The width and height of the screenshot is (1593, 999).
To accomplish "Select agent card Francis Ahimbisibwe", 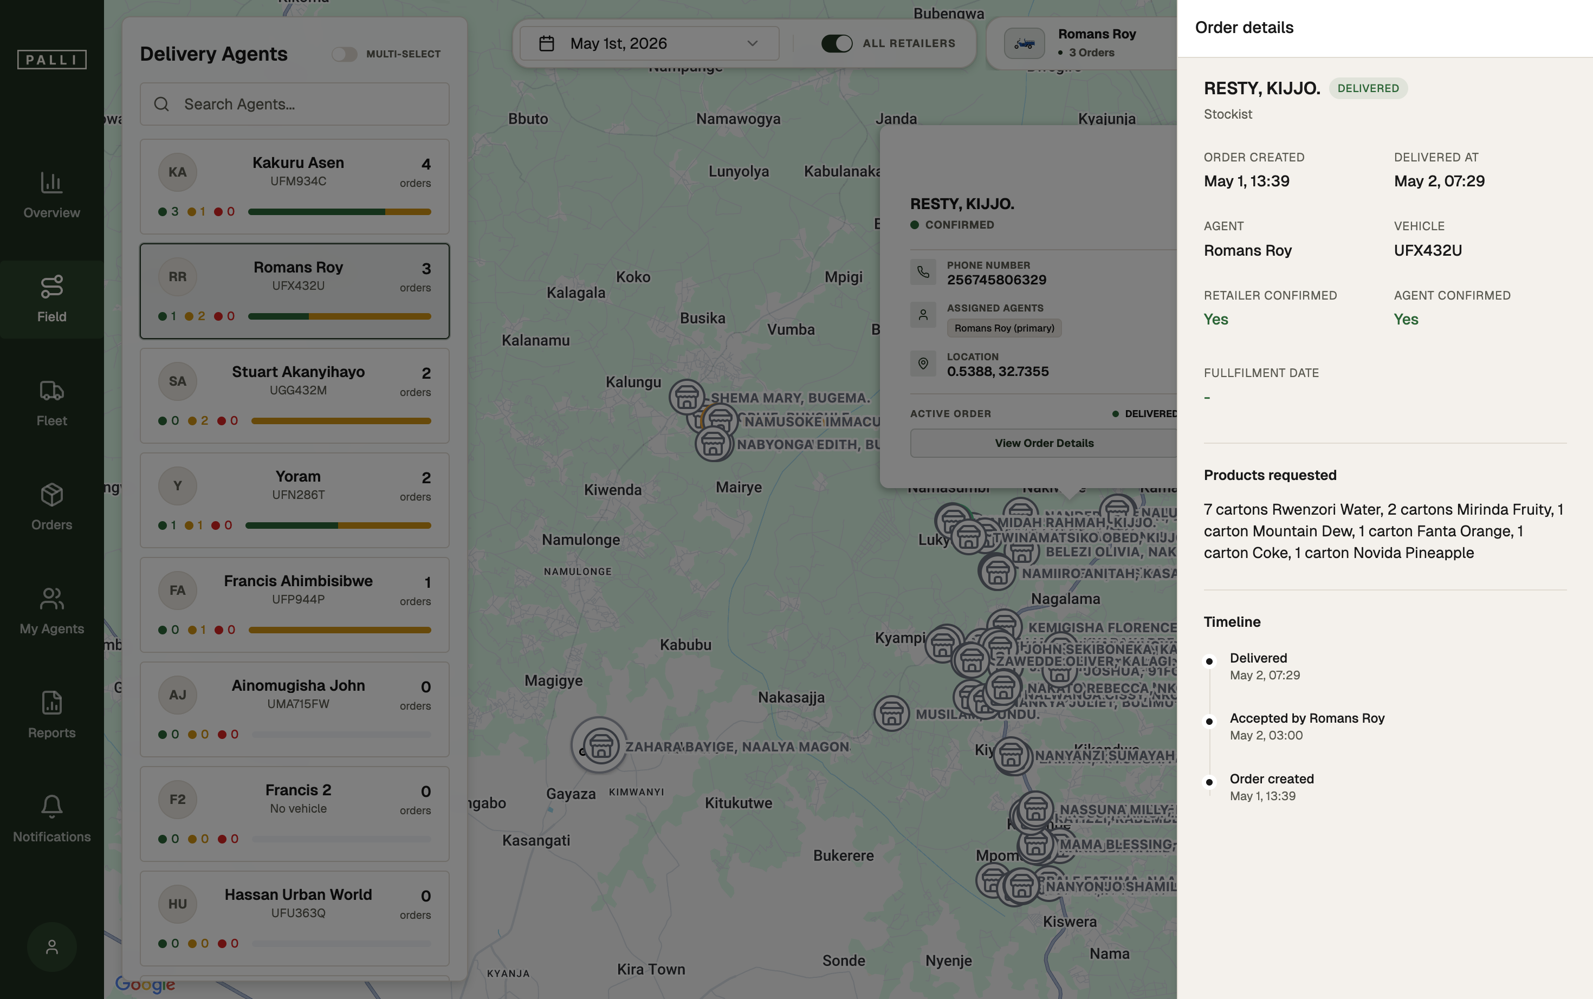I will [295, 605].
